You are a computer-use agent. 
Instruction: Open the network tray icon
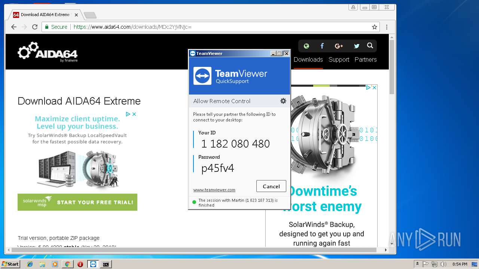434,264
